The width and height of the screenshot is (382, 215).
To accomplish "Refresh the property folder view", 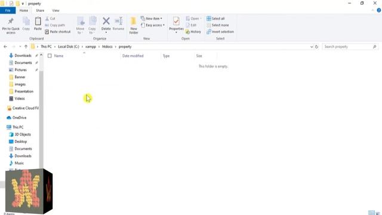I will click(x=316, y=47).
